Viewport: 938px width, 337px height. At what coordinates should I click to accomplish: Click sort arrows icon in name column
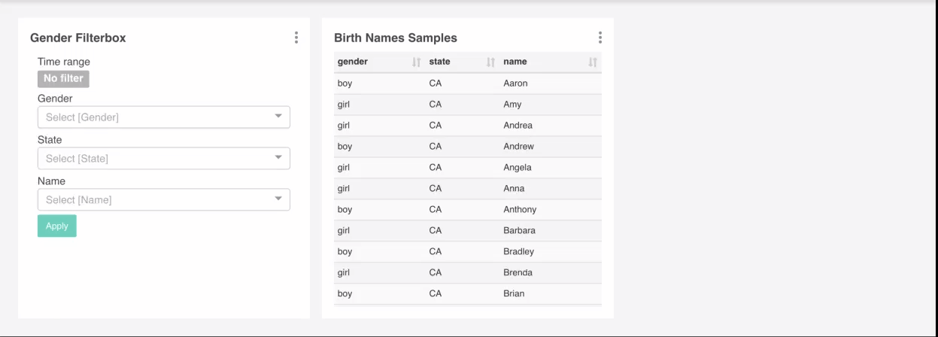[x=593, y=62]
